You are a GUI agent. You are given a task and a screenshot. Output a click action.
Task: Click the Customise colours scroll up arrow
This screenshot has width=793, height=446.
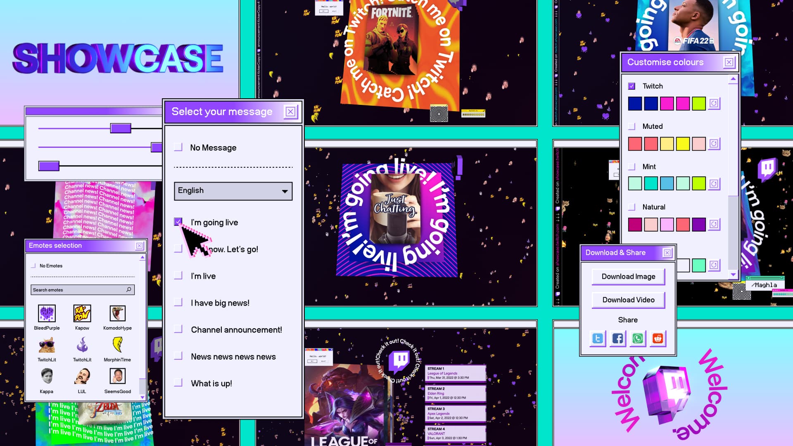[733, 79]
